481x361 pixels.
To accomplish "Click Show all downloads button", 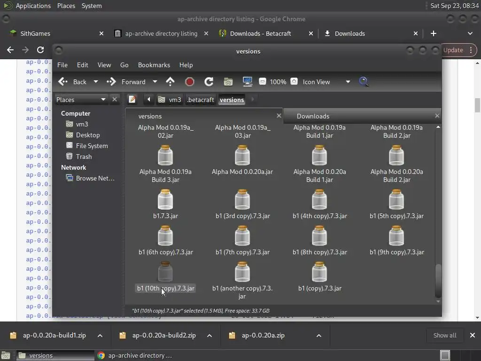I will click(444, 335).
